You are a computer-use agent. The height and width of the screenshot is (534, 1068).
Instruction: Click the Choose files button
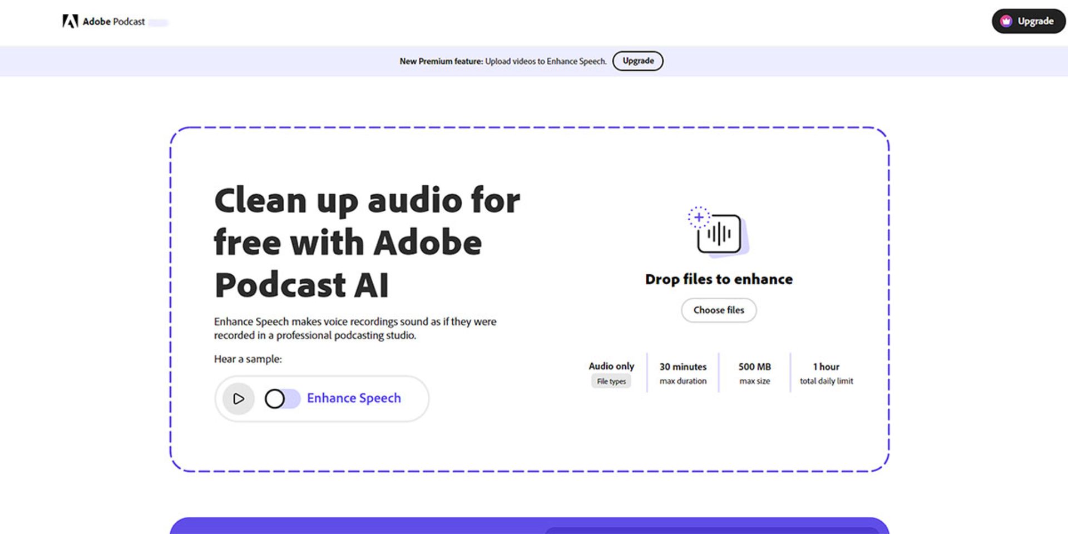(719, 310)
